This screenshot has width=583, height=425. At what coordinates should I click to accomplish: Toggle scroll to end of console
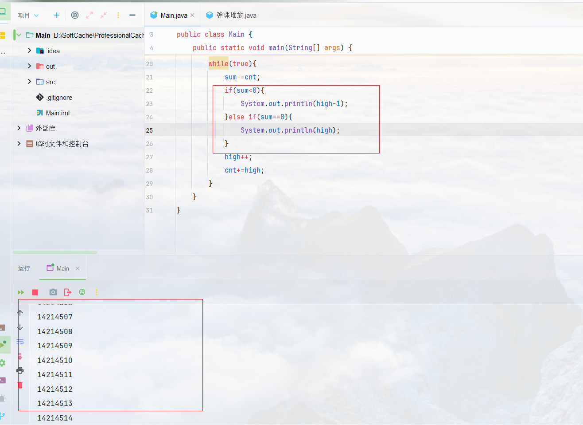point(20,356)
